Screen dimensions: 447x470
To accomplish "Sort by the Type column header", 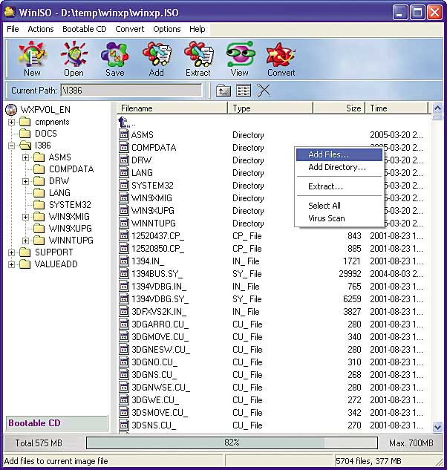I will (270, 108).
